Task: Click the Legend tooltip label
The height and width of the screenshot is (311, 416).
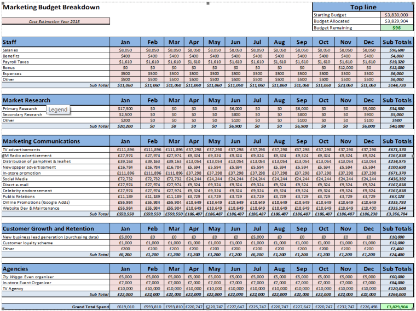Action: click(58, 110)
